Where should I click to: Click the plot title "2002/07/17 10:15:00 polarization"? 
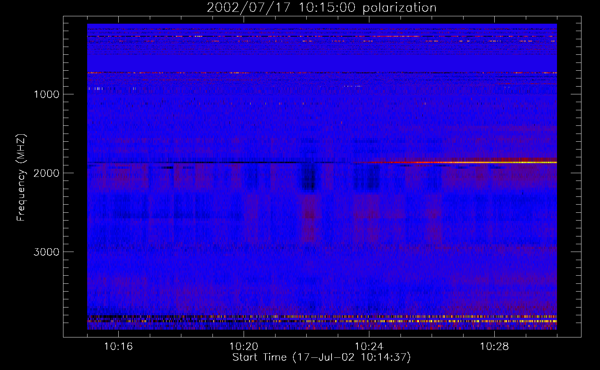(322, 8)
